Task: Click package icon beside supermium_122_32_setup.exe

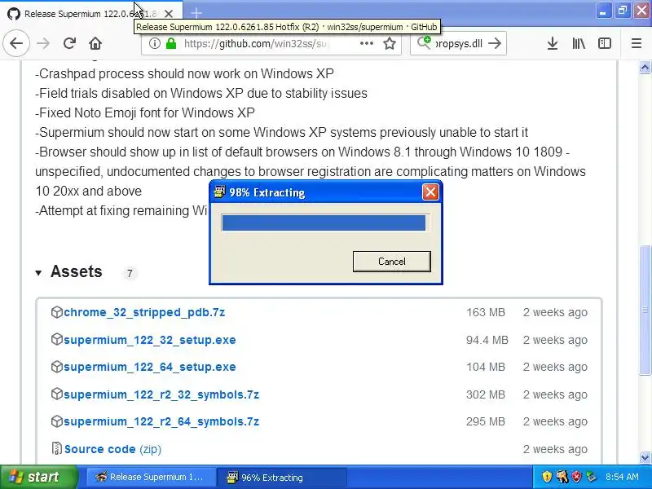Action: click(x=56, y=339)
